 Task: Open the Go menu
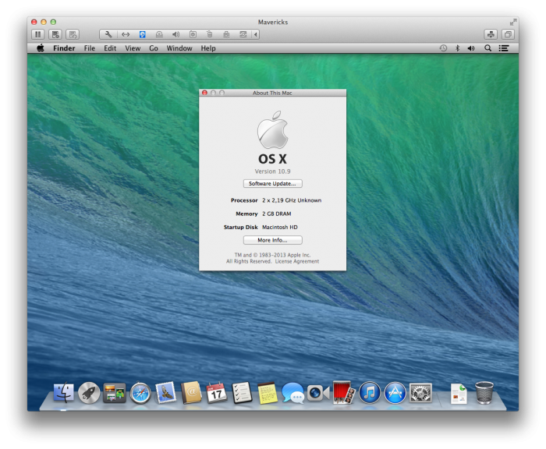[x=154, y=48]
